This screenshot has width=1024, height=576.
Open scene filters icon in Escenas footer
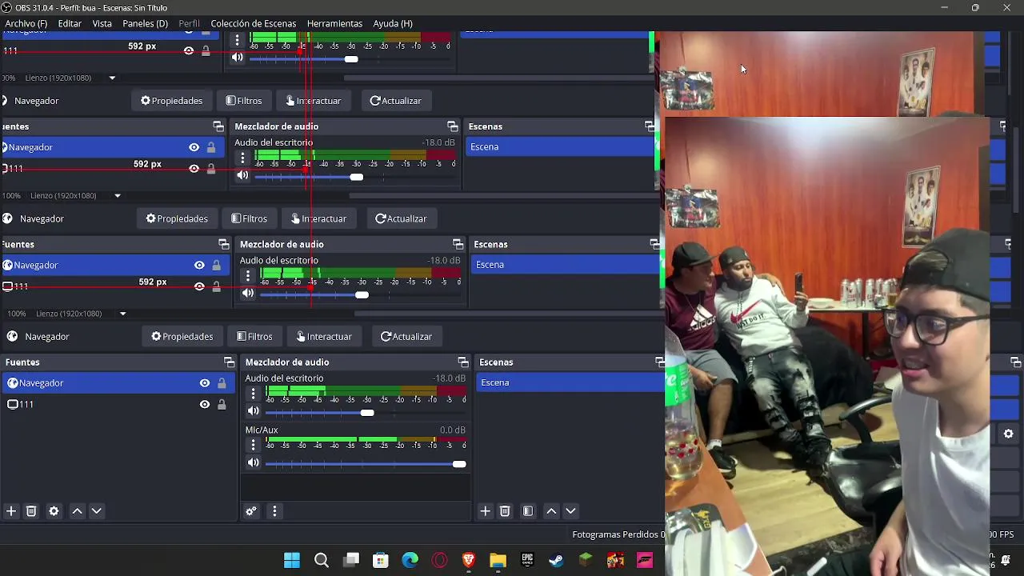click(528, 511)
